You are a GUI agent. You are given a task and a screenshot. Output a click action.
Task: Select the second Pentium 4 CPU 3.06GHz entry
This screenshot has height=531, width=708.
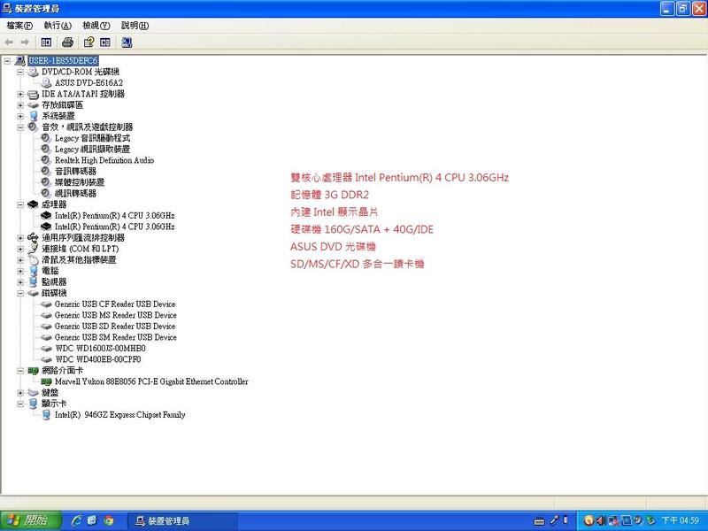click(114, 227)
